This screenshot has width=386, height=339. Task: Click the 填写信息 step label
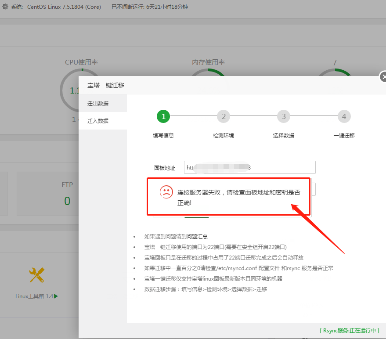163,135
